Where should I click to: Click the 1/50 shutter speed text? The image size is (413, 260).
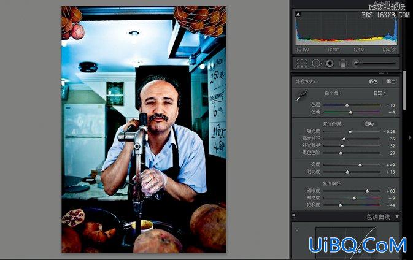(x=389, y=50)
